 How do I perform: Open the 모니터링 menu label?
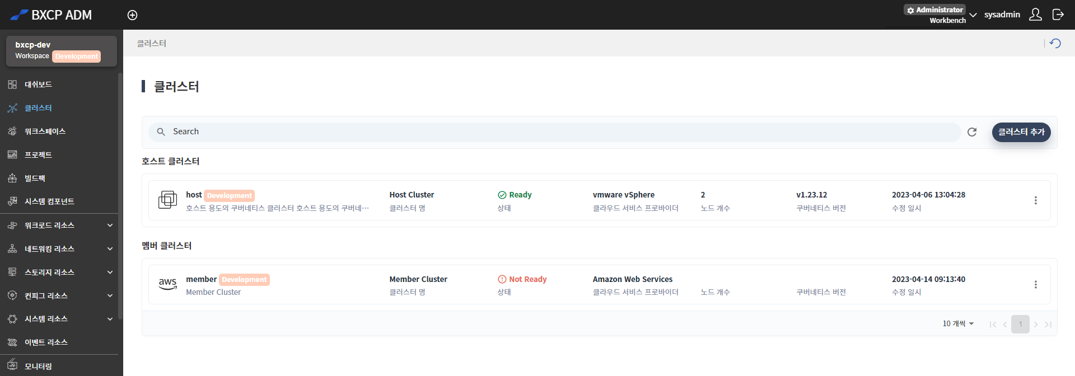(x=38, y=366)
